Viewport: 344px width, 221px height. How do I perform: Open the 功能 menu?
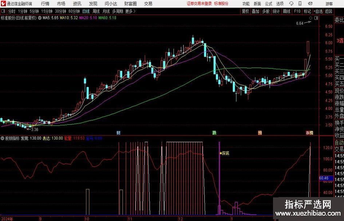click(x=246, y=4)
